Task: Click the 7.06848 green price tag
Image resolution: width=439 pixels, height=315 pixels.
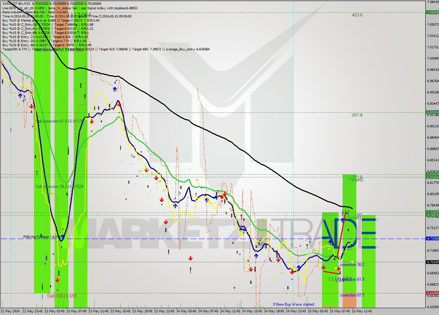Action: click(432, 12)
